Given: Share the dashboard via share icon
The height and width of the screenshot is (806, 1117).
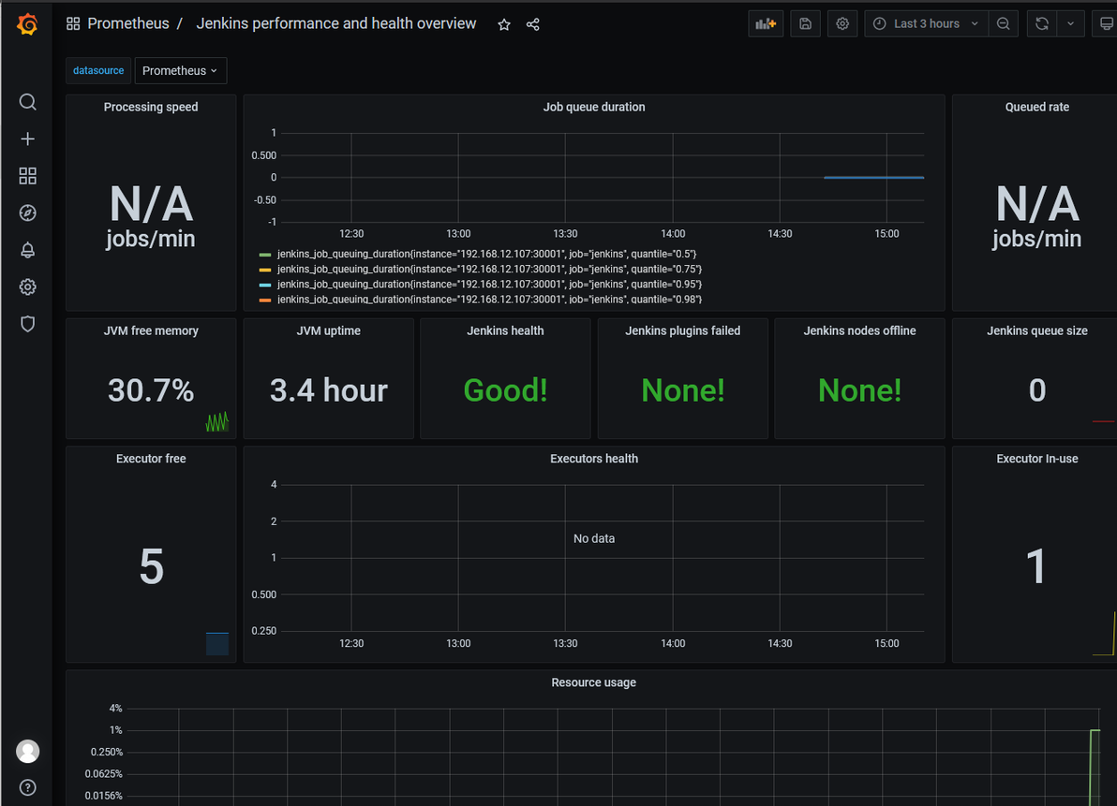Looking at the screenshot, I should click(533, 25).
